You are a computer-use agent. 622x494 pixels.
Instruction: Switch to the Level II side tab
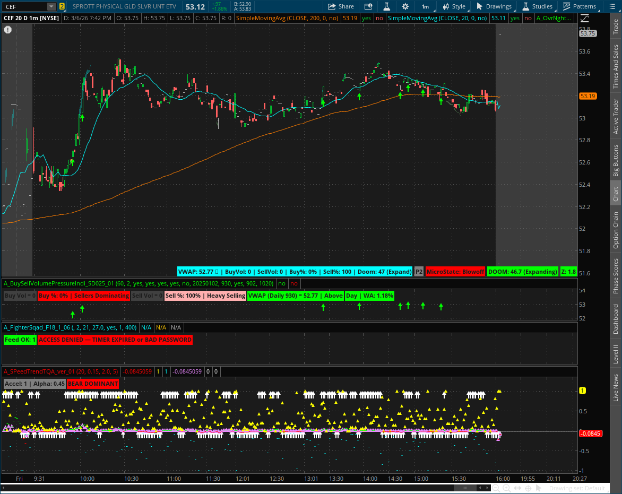(616, 354)
